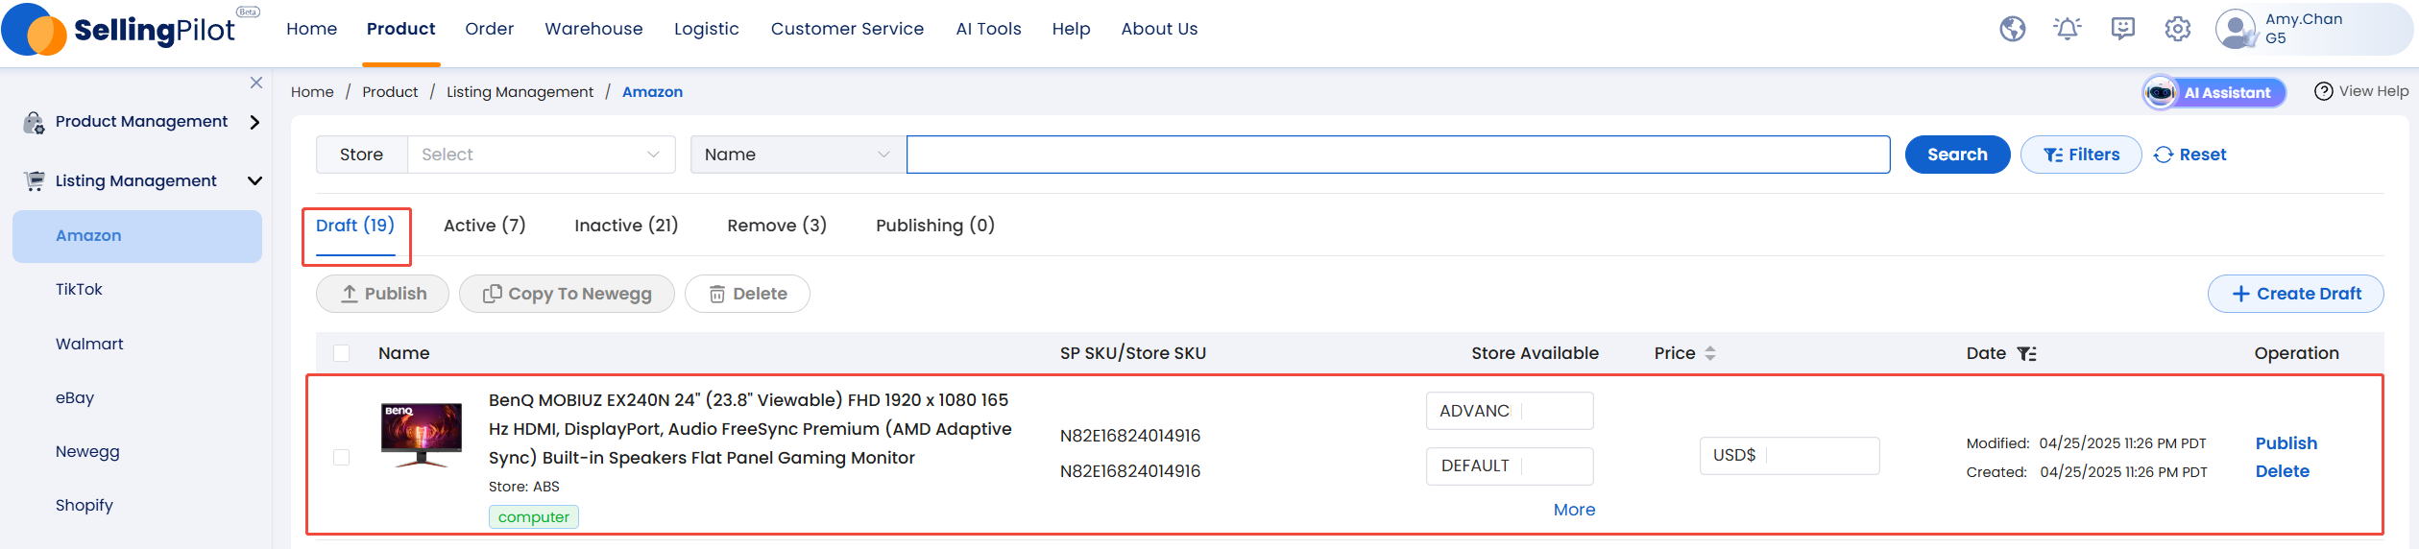
Task: Click the toolbar Publish button
Action: pyautogui.click(x=382, y=294)
